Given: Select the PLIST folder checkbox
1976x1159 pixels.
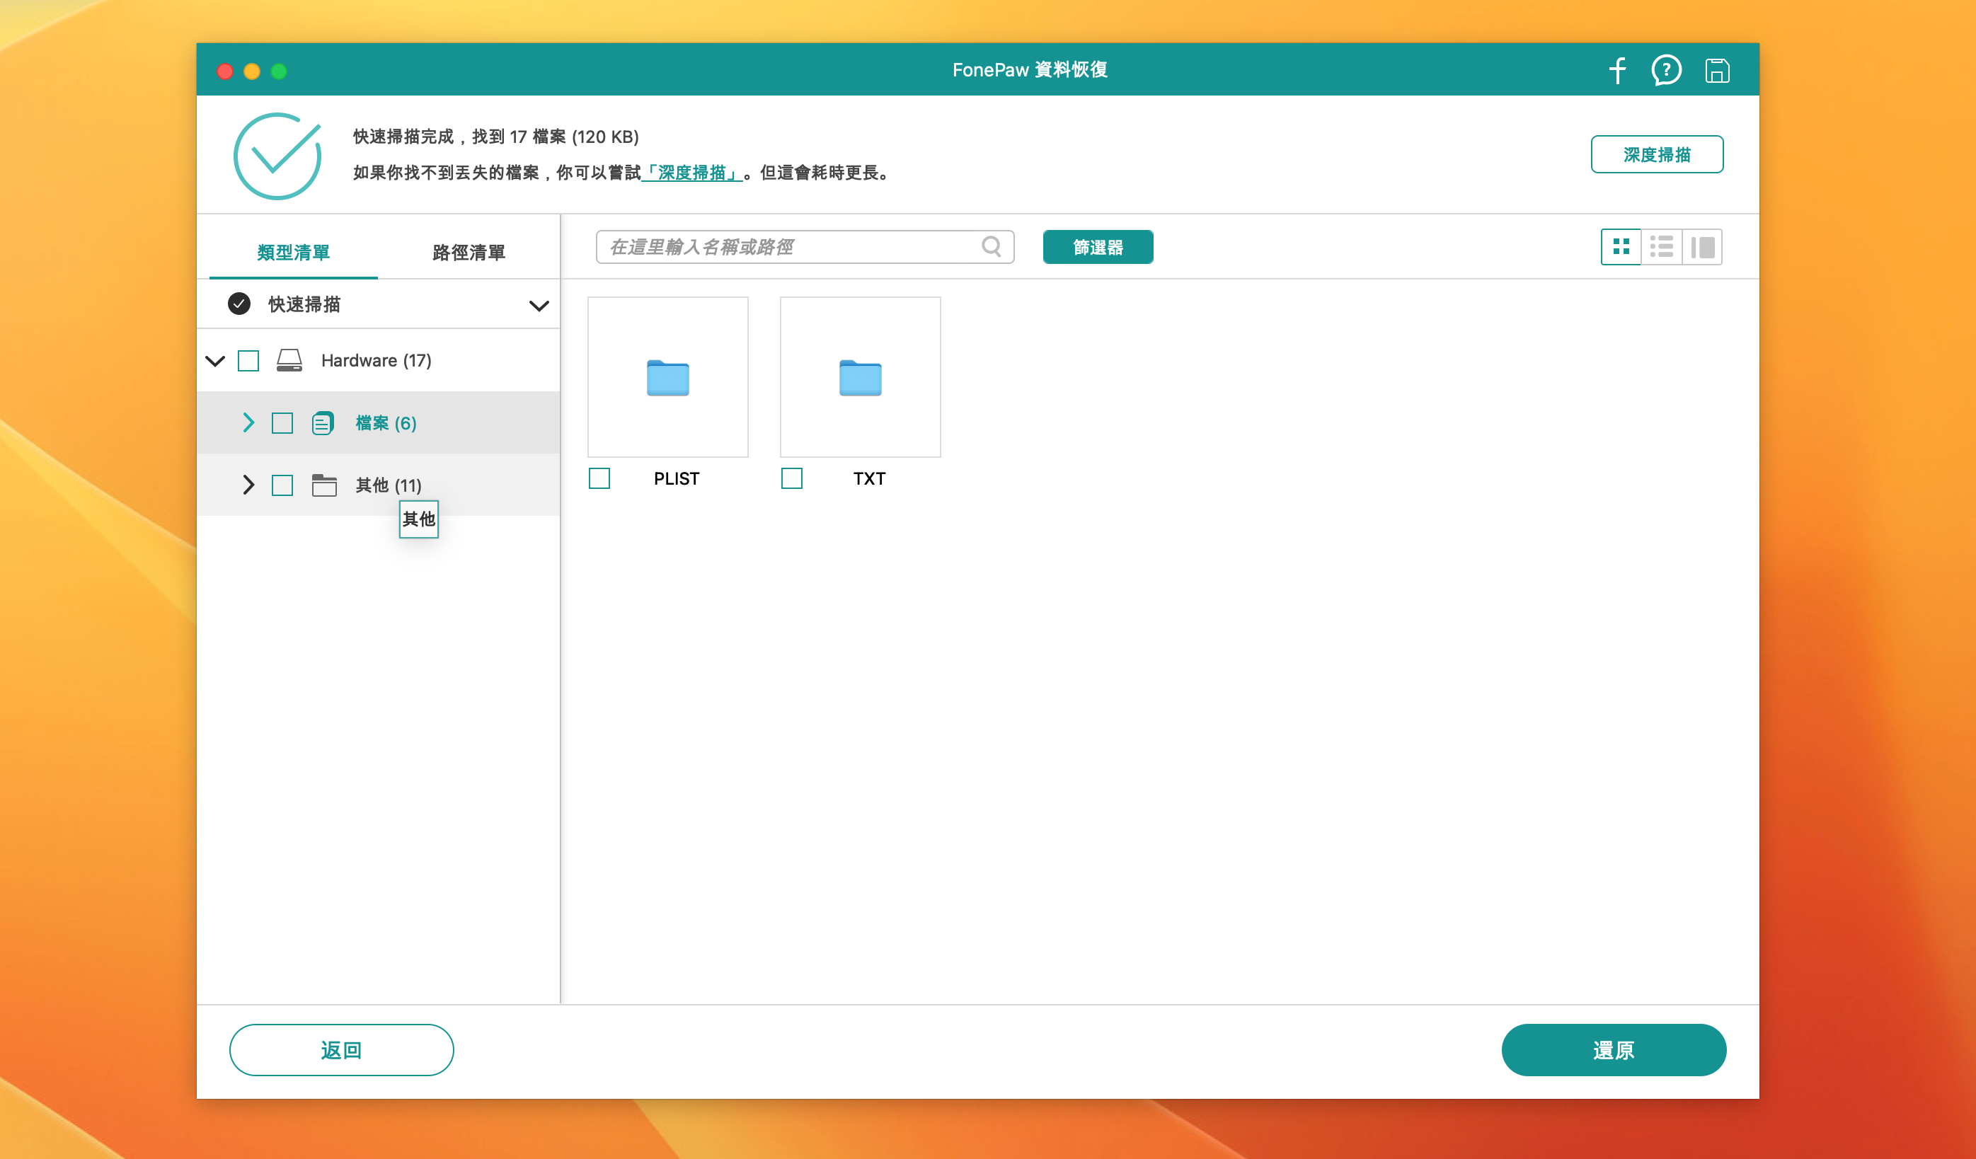Looking at the screenshot, I should click(600, 478).
